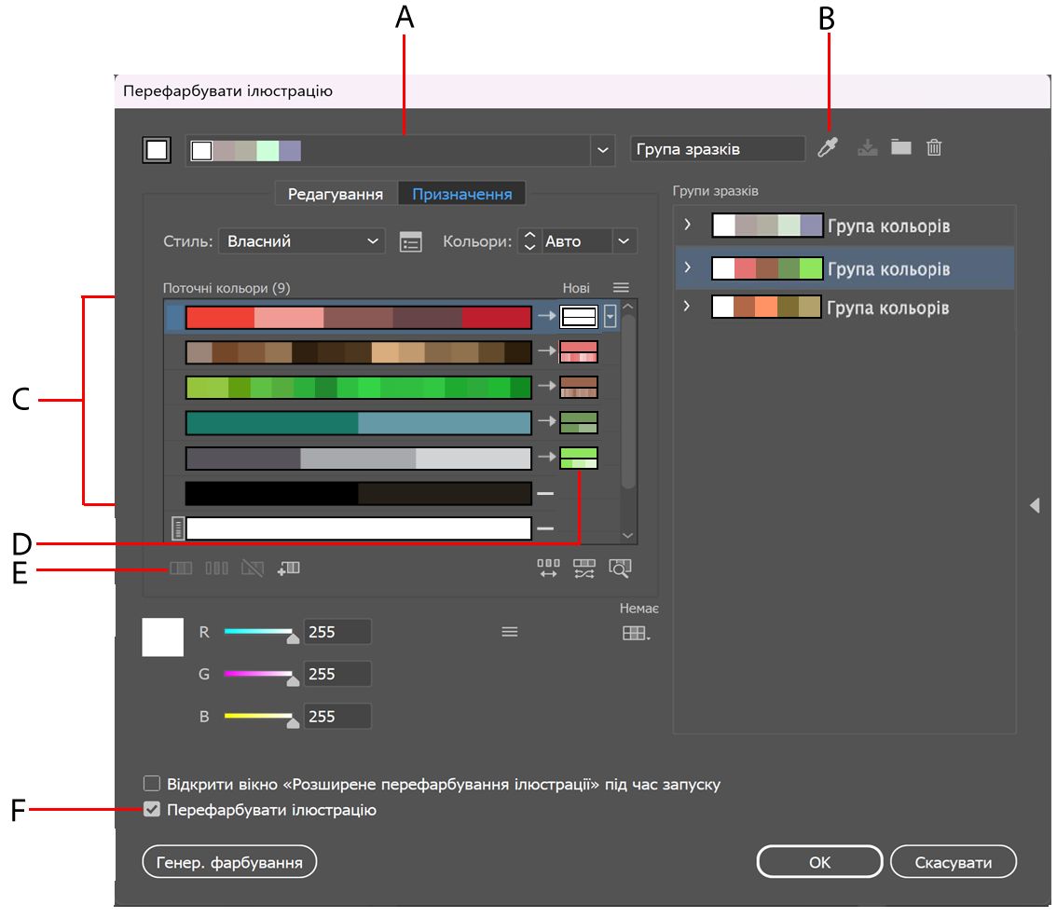The image size is (1057, 918).
Task: Open the Поточні кольори list menu icon
Action: pyautogui.click(x=621, y=288)
